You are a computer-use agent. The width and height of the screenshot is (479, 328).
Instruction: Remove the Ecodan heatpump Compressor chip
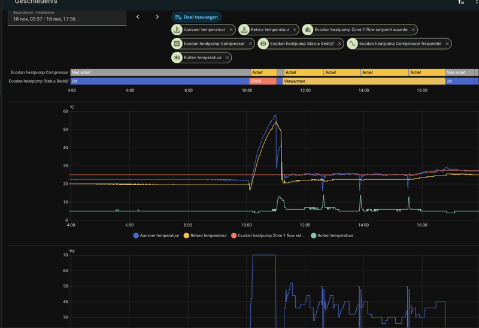250,44
